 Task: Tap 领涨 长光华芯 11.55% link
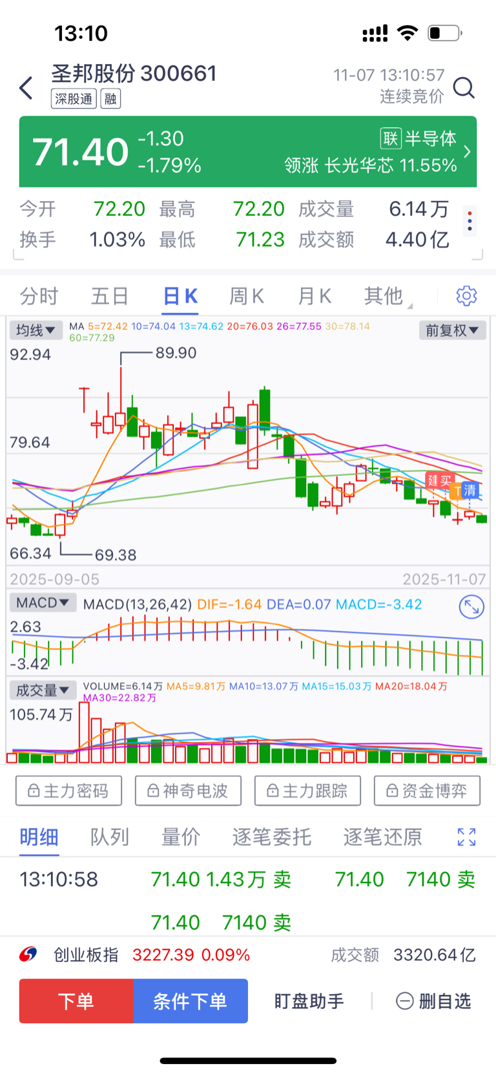pos(371,165)
